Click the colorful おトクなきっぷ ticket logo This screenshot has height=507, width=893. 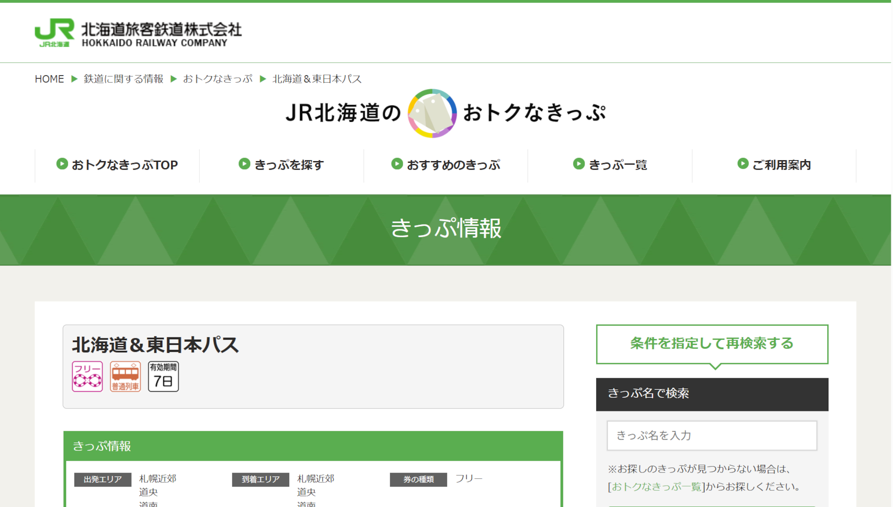coord(432,113)
